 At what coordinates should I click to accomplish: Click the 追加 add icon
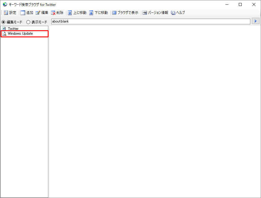(23, 13)
